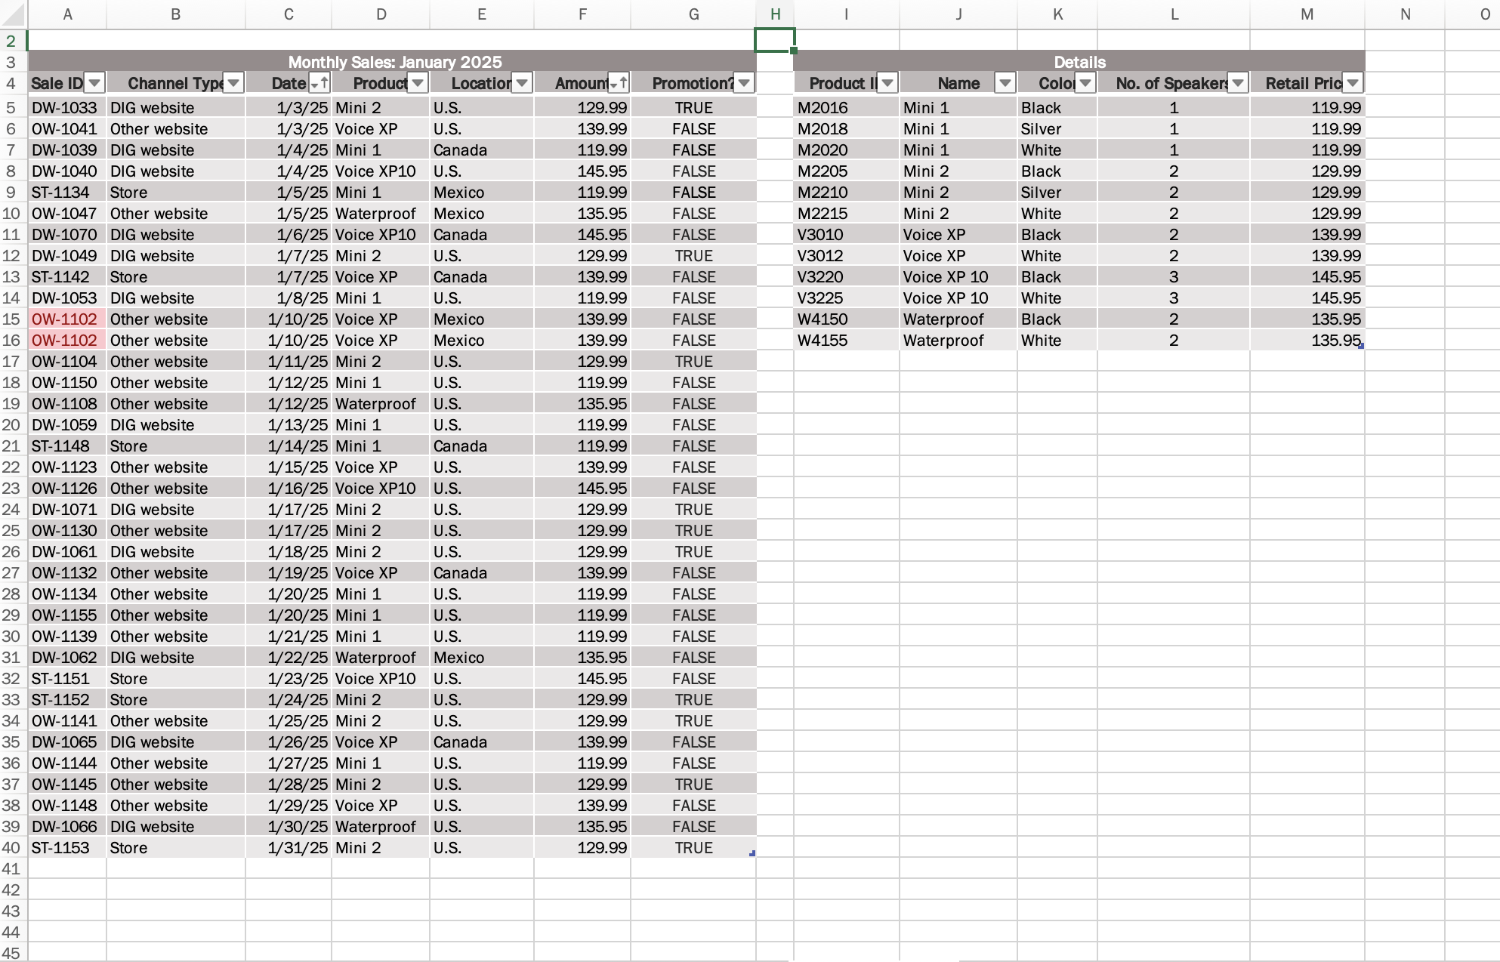Open the Promotion? column filter button
The image size is (1500, 962).
tap(744, 83)
